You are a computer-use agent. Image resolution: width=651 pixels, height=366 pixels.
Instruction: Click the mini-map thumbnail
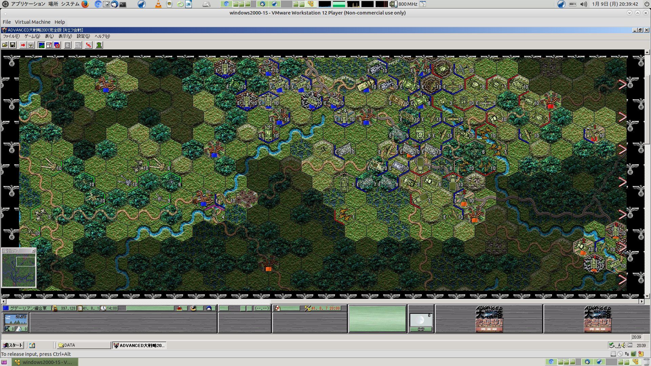pos(19,270)
